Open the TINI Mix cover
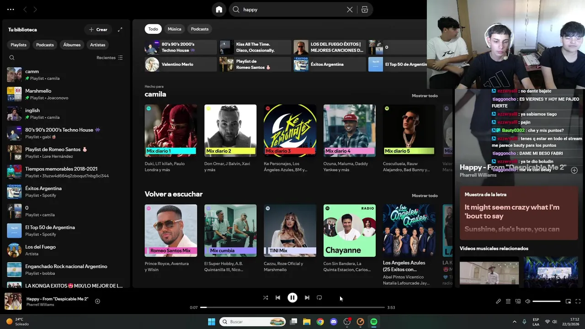This screenshot has height=329, width=585. [x=290, y=230]
